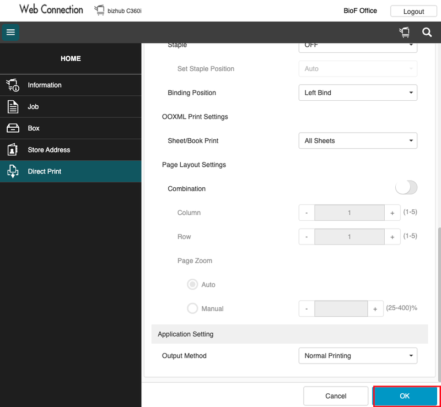Image resolution: width=441 pixels, height=407 pixels.
Task: Click the Logout button
Action: 413,11
